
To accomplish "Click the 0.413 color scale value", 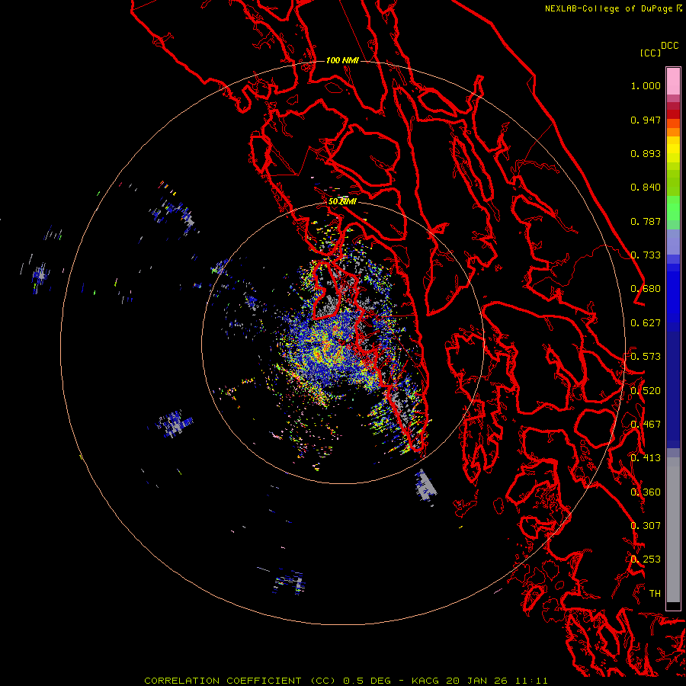I will point(646,458).
